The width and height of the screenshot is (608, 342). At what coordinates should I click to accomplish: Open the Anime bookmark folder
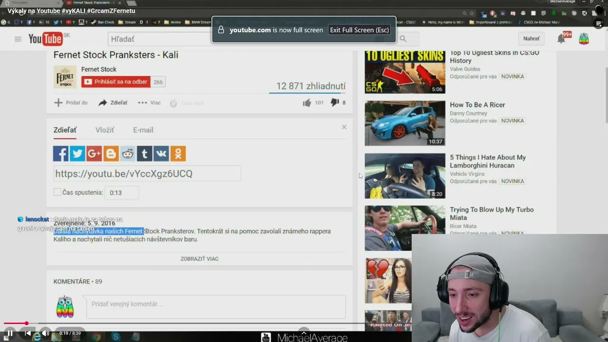[x=172, y=22]
